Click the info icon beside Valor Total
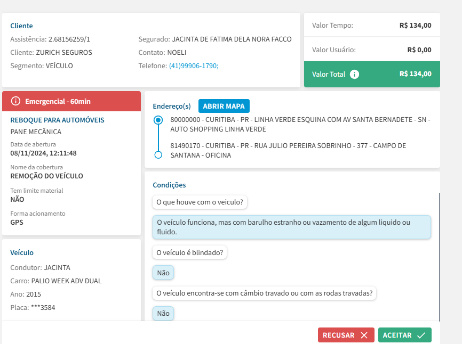The height and width of the screenshot is (344, 462). pyautogui.click(x=355, y=75)
